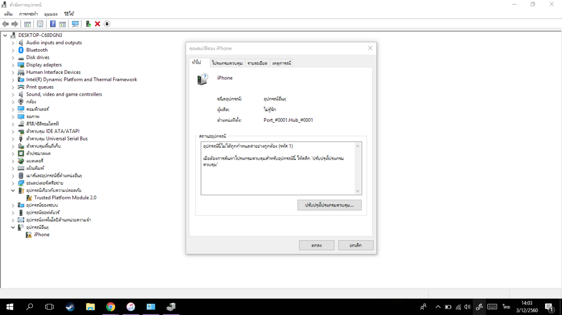
Task: Expand the แบตเตอรี่ node
Action: pyautogui.click(x=13, y=161)
